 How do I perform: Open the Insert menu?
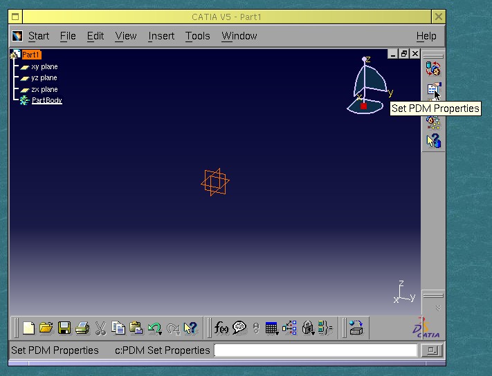161,36
